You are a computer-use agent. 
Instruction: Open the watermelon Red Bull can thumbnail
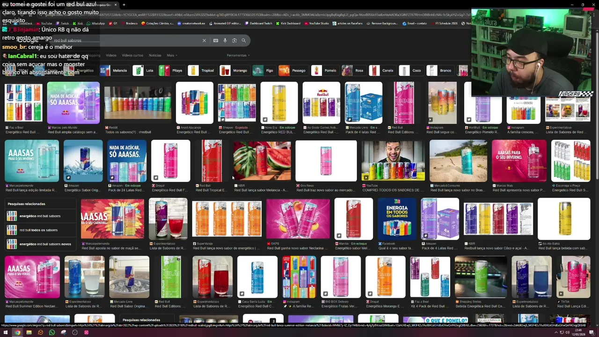tap(262, 161)
